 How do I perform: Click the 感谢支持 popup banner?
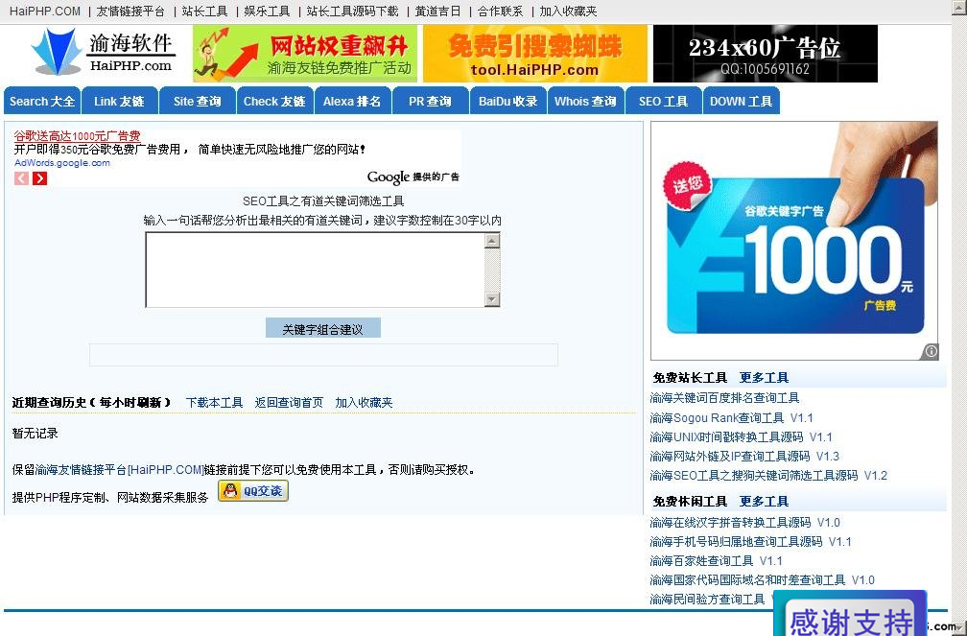(850, 613)
